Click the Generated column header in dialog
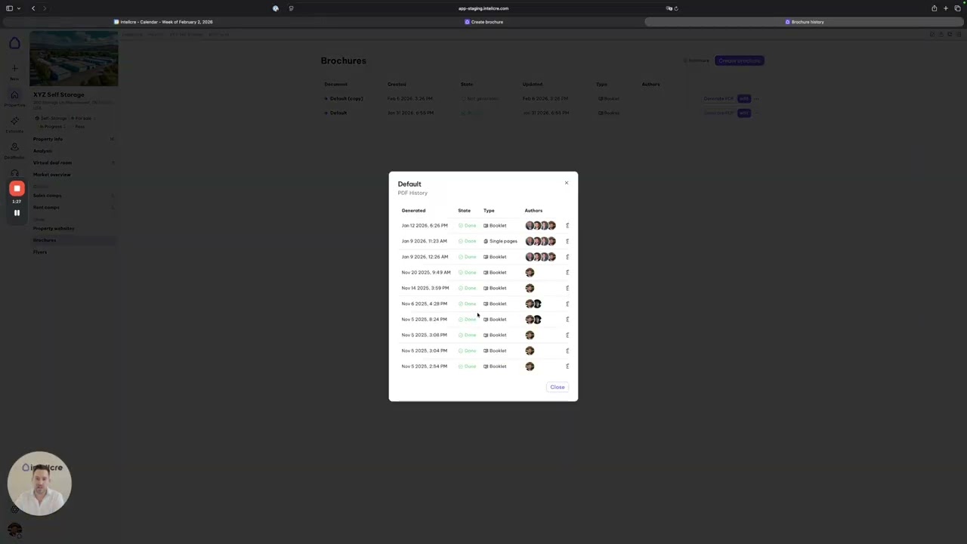967x544 pixels. click(413, 211)
